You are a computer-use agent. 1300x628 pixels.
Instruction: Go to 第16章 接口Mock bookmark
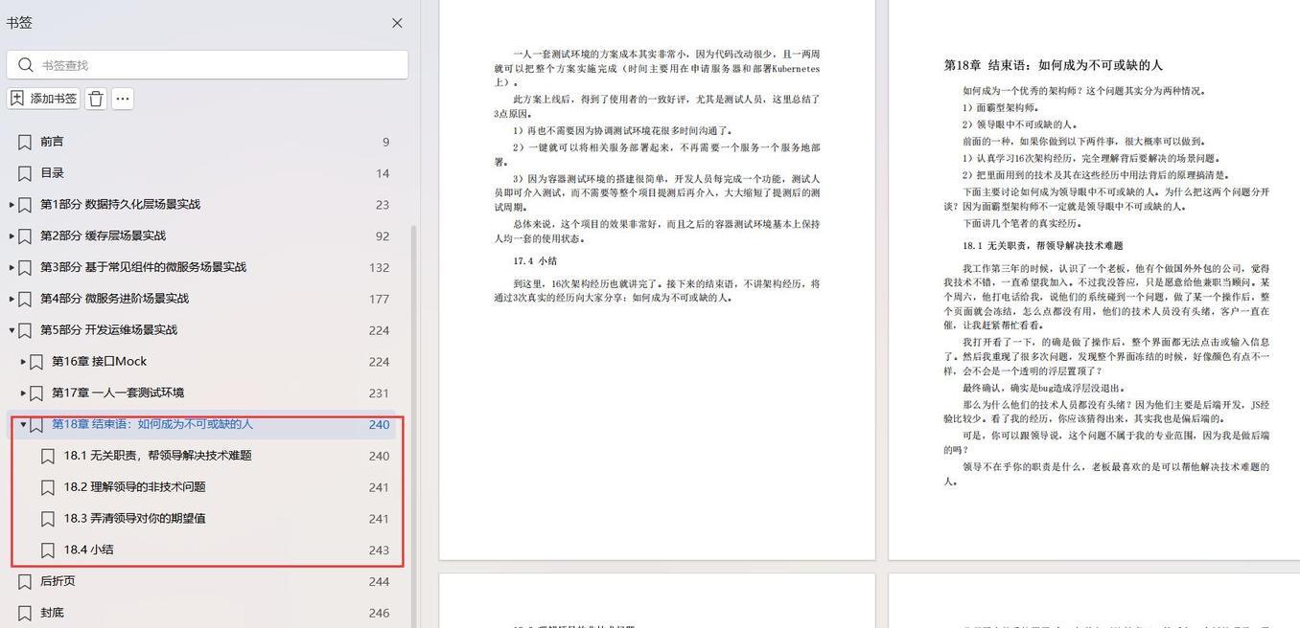[99, 362]
